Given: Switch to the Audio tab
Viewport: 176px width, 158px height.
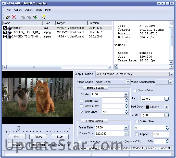Looking at the screenshot, I should click(x=104, y=148).
